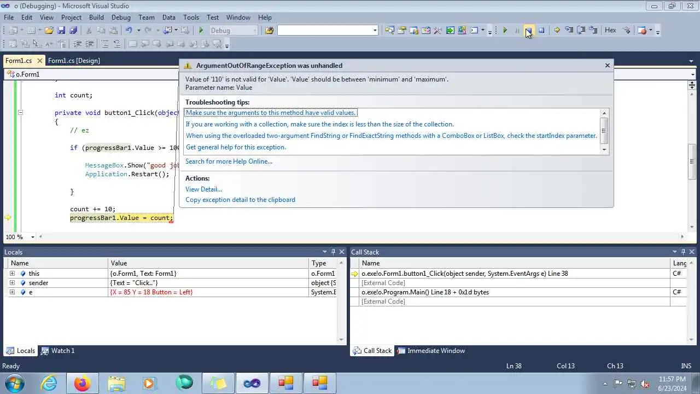Close the Locals panel
The width and height of the screenshot is (700, 394).
coord(342,252)
